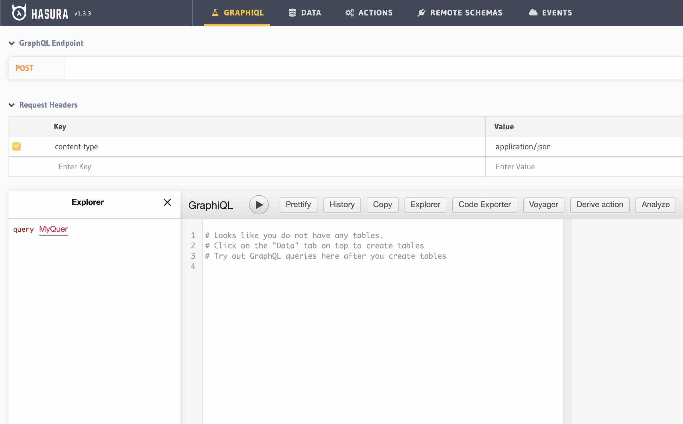Click the GraphQL endpoint URL field
Viewport: 683px width, 424px height.
click(x=374, y=68)
